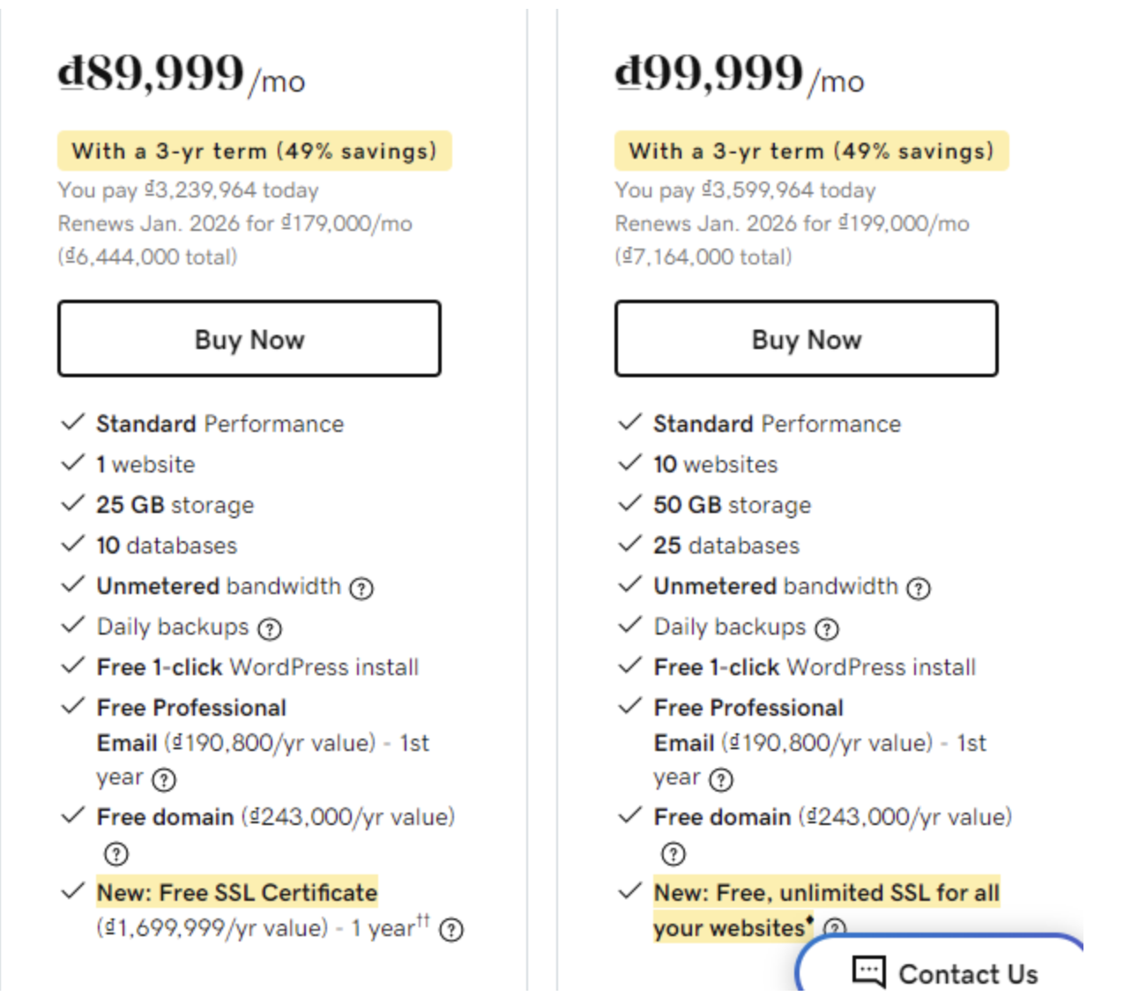1139x996 pixels.
Task: Open Free domain help icon in left plan
Action: click(x=116, y=854)
